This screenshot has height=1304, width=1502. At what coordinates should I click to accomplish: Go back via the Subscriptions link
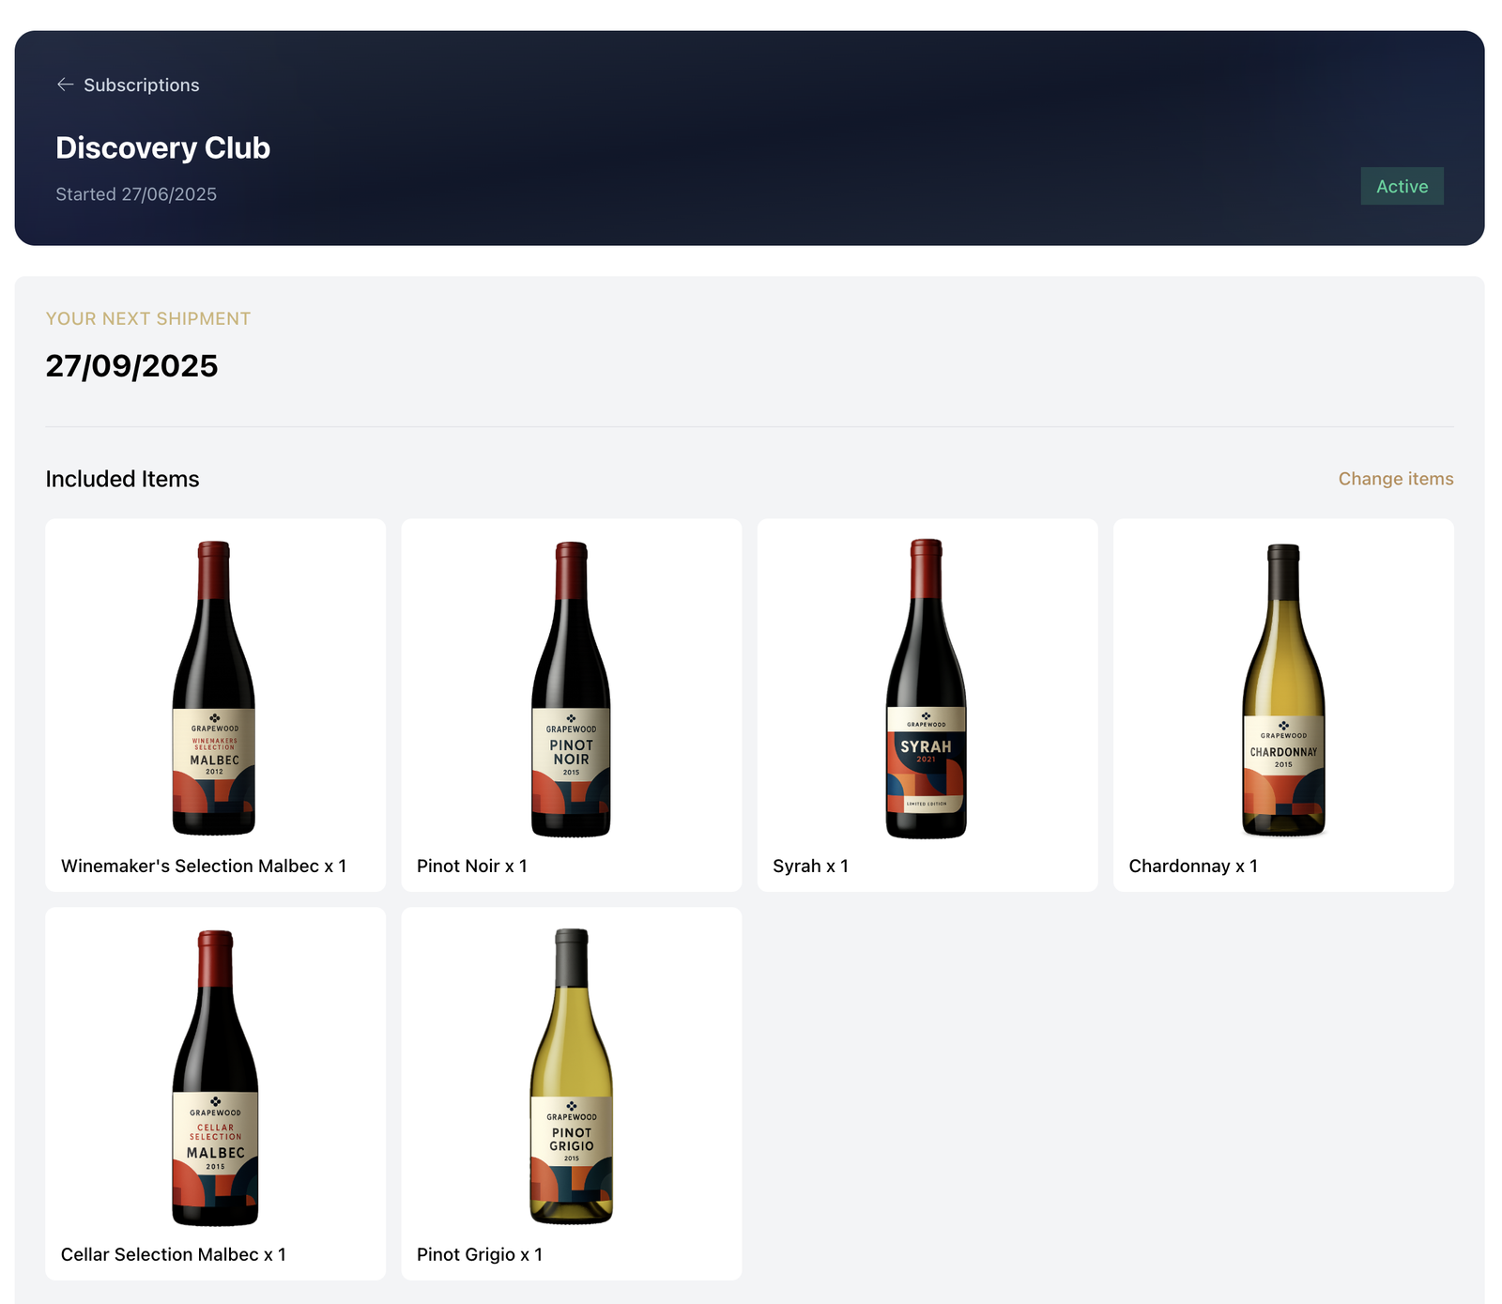click(128, 84)
